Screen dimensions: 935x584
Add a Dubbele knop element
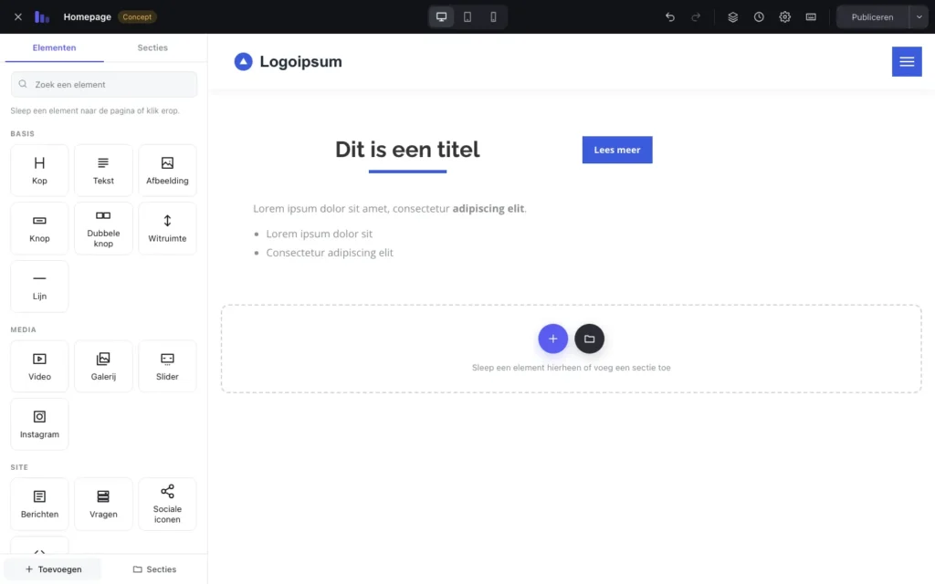click(x=103, y=228)
